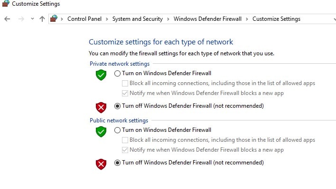The image size is (336, 189).
Task: Select Turn off firewall radio for public network
Action: tap(118, 163)
